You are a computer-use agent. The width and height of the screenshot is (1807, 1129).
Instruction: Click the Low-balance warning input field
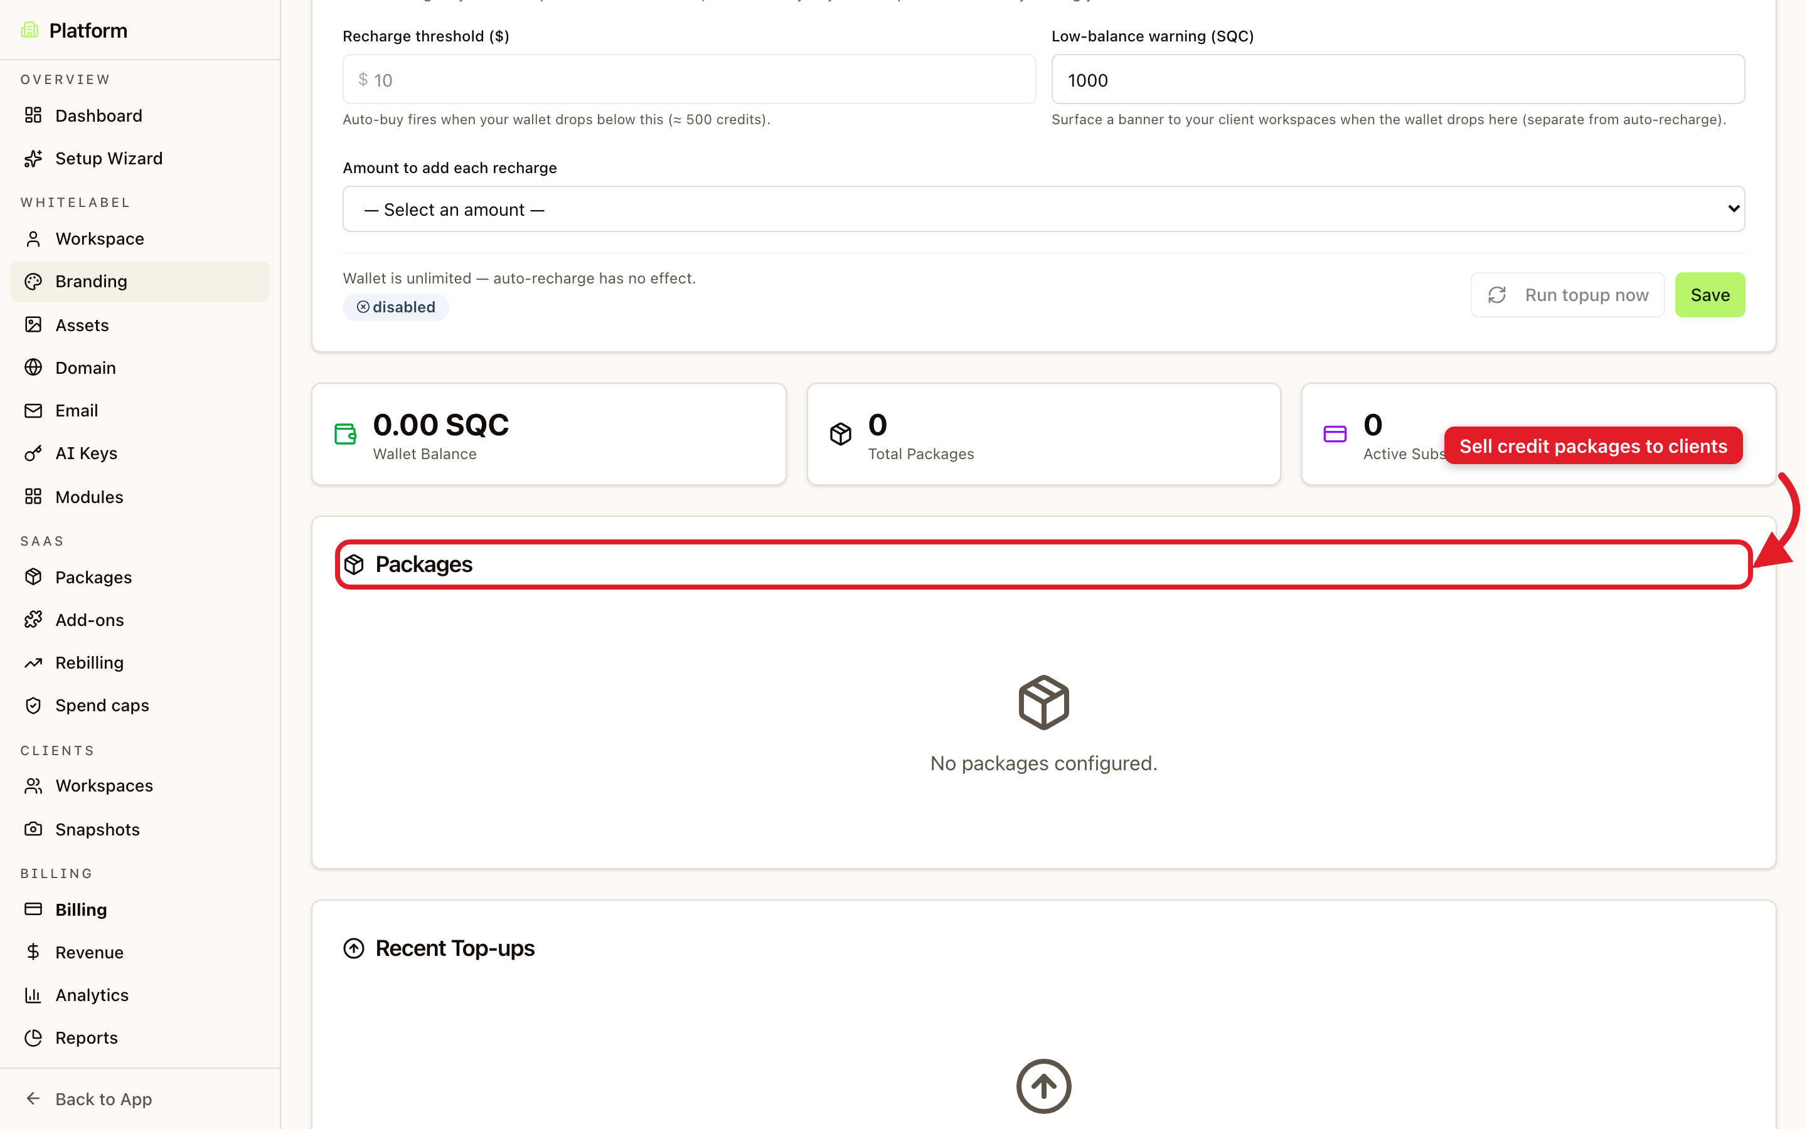tap(1398, 79)
